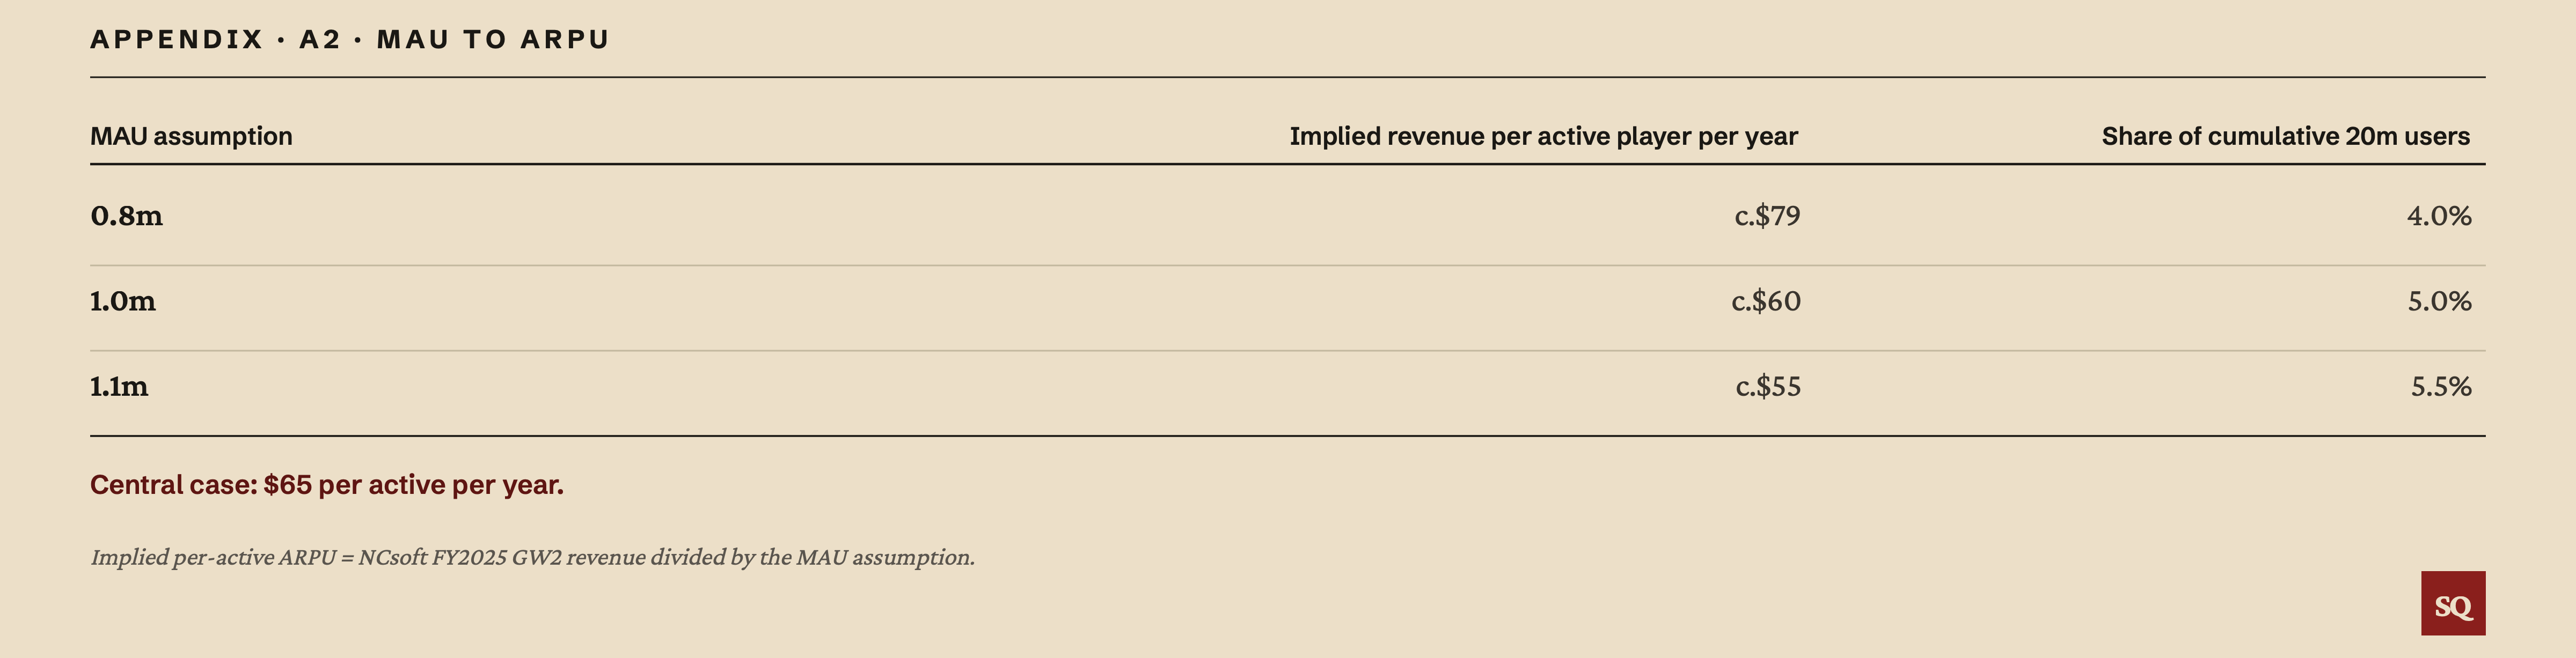Click ARPU in the heading title

click(x=565, y=39)
